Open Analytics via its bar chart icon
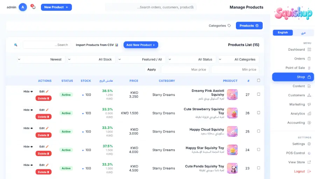The width and height of the screenshot is (315, 179). [x=309, y=113]
